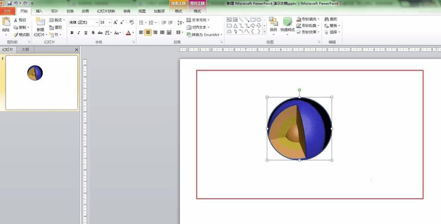The width and height of the screenshot is (441, 224).
Task: Open 形状填充 (Shape Fill) color menu
Action: coord(308,19)
